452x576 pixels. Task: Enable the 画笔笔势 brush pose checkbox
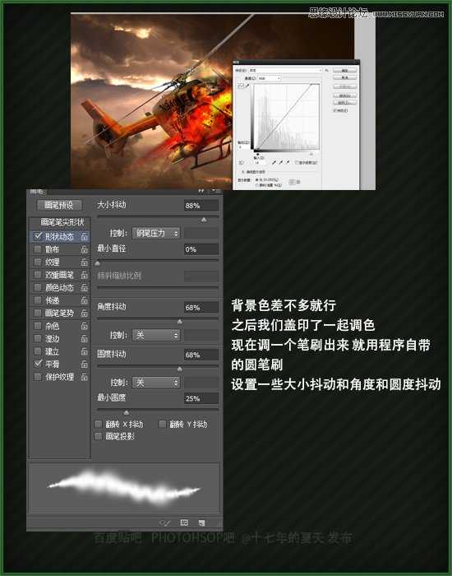click(x=38, y=313)
